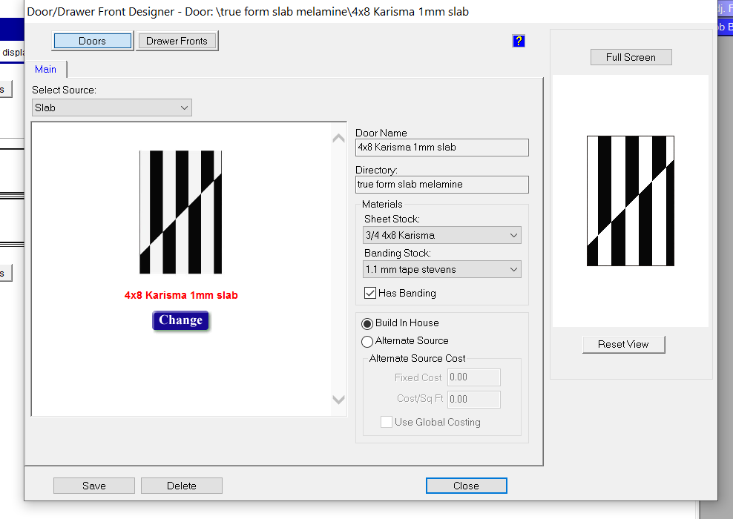Click the large door preview image
The height and width of the screenshot is (519, 733).
[x=630, y=201]
